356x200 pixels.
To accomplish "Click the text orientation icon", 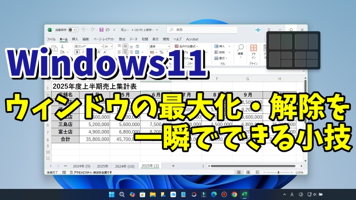I will coord(137,46).
